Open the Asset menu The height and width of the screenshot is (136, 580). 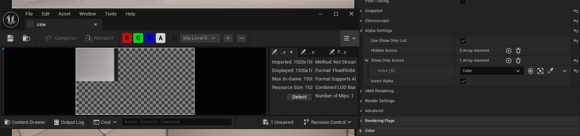point(64,14)
